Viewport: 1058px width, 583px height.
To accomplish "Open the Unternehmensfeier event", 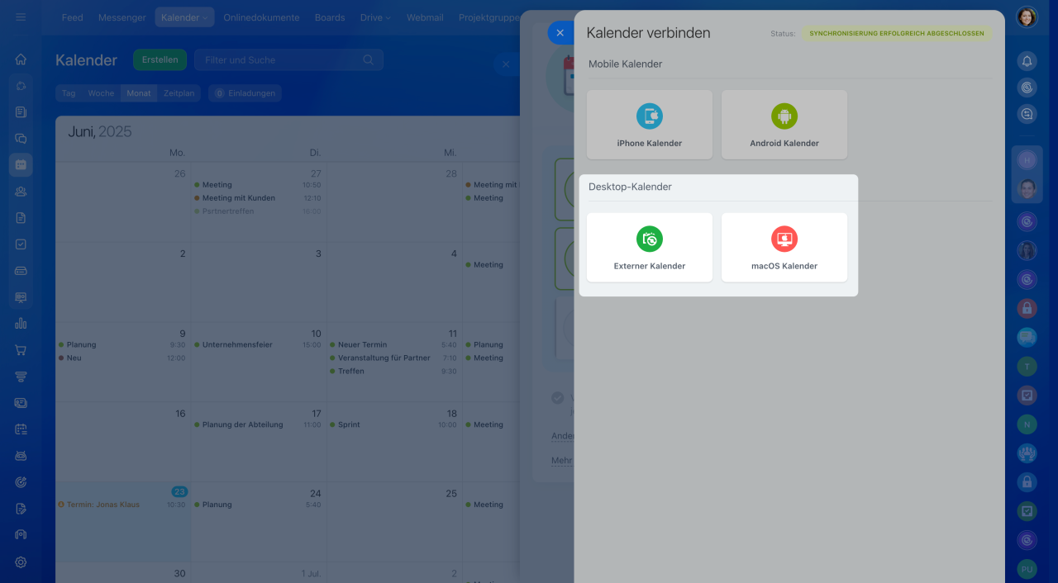I will point(257,344).
